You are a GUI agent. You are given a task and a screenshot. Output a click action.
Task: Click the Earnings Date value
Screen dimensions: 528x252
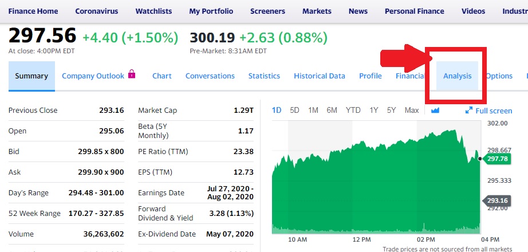click(x=230, y=192)
